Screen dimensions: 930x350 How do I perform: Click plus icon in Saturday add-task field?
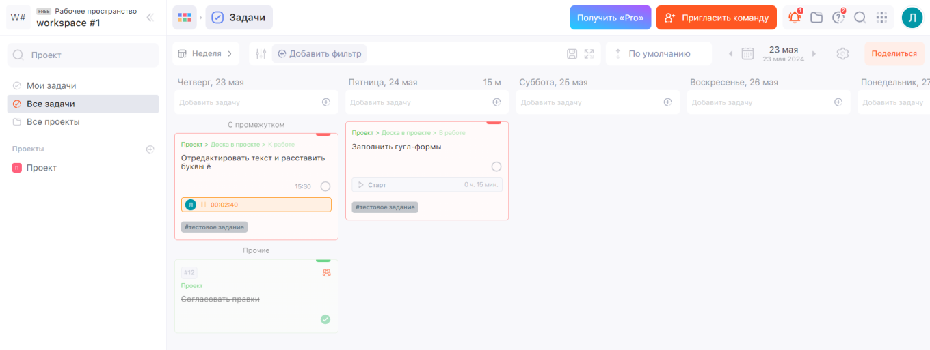point(667,102)
